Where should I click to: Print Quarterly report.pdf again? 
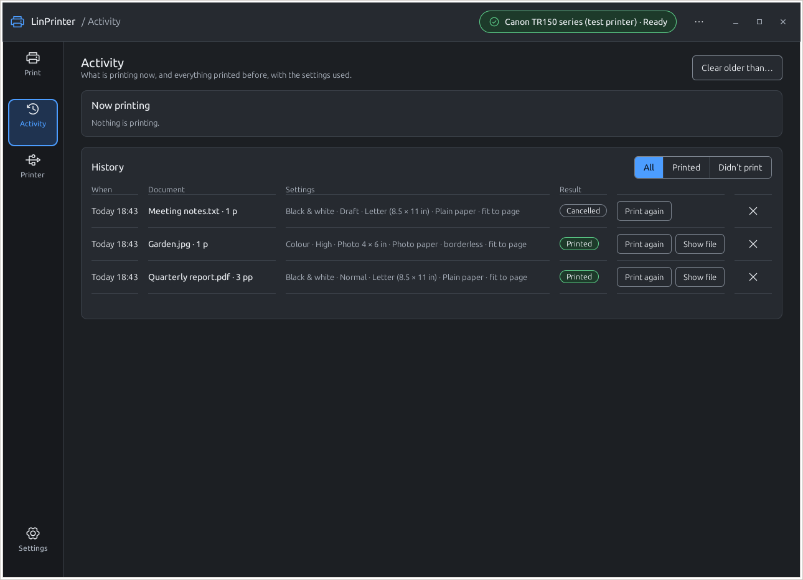(x=644, y=277)
